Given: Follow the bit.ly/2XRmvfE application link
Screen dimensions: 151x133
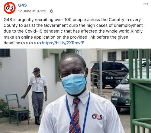Looking at the screenshot, I should point(63,43).
